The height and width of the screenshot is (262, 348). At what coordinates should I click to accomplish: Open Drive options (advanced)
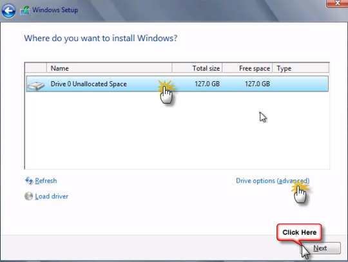[273, 181]
